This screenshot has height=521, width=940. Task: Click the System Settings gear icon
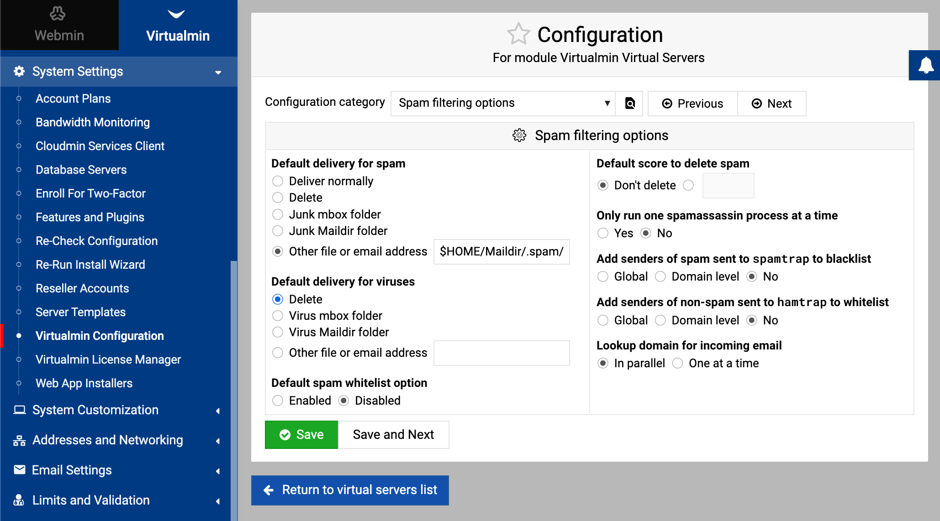pos(19,72)
